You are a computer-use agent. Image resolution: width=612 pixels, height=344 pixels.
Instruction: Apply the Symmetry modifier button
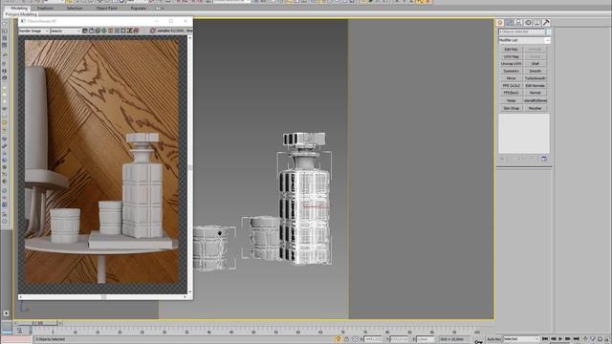(511, 71)
